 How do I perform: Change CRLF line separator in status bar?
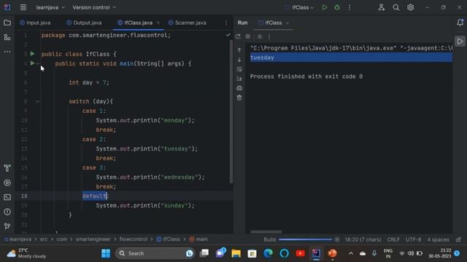[x=393, y=239]
